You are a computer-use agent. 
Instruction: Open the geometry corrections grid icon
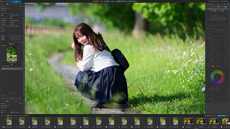(x=218, y=7)
